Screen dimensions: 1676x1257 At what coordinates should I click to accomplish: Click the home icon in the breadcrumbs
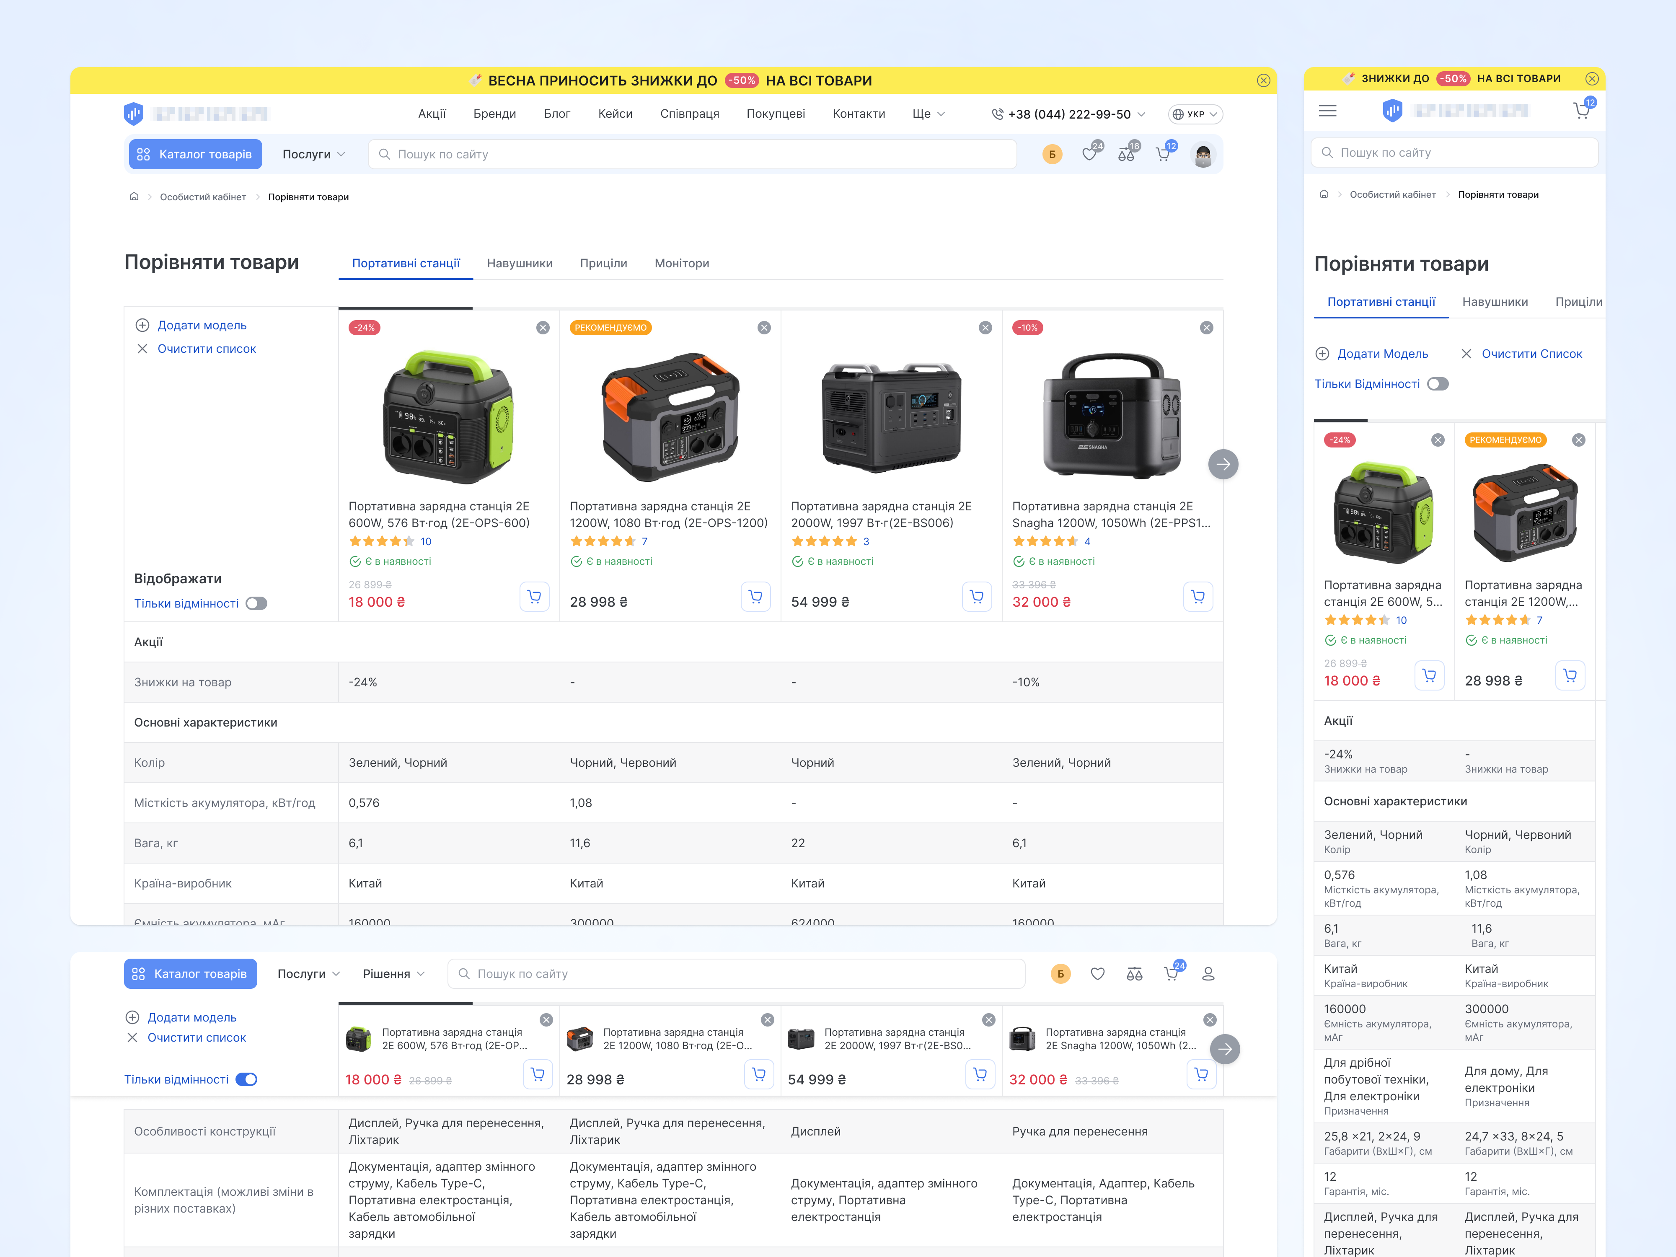133,196
